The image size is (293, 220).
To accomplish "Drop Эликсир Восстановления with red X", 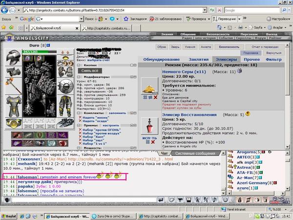I will [153, 142].
